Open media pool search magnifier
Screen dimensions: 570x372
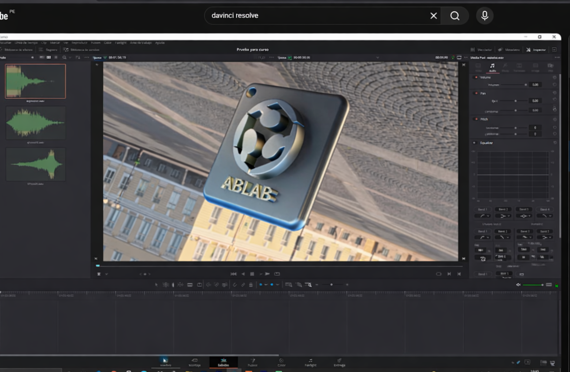64,57
